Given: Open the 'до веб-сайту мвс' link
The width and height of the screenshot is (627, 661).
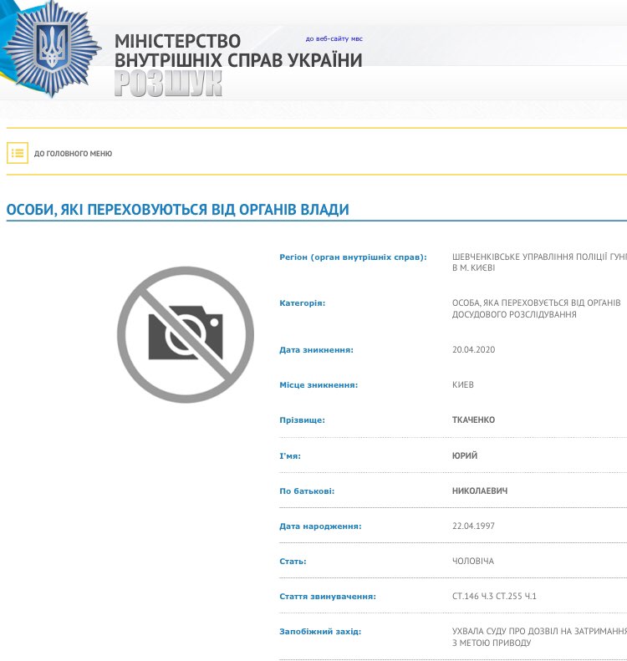Looking at the screenshot, I should point(334,38).
